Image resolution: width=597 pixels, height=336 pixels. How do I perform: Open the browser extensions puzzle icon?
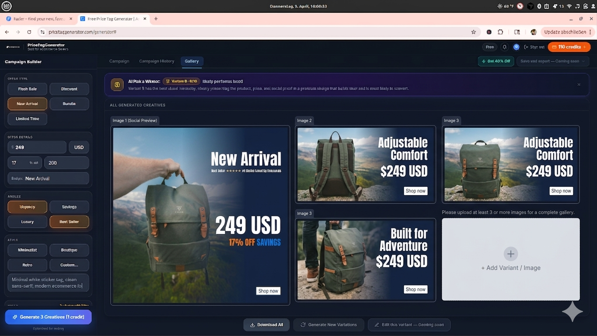click(500, 32)
